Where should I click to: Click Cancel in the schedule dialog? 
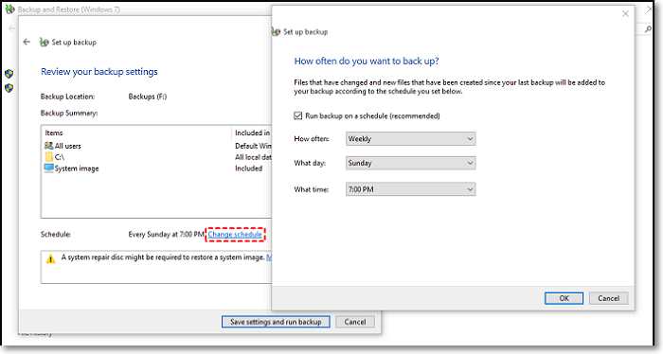click(x=608, y=298)
